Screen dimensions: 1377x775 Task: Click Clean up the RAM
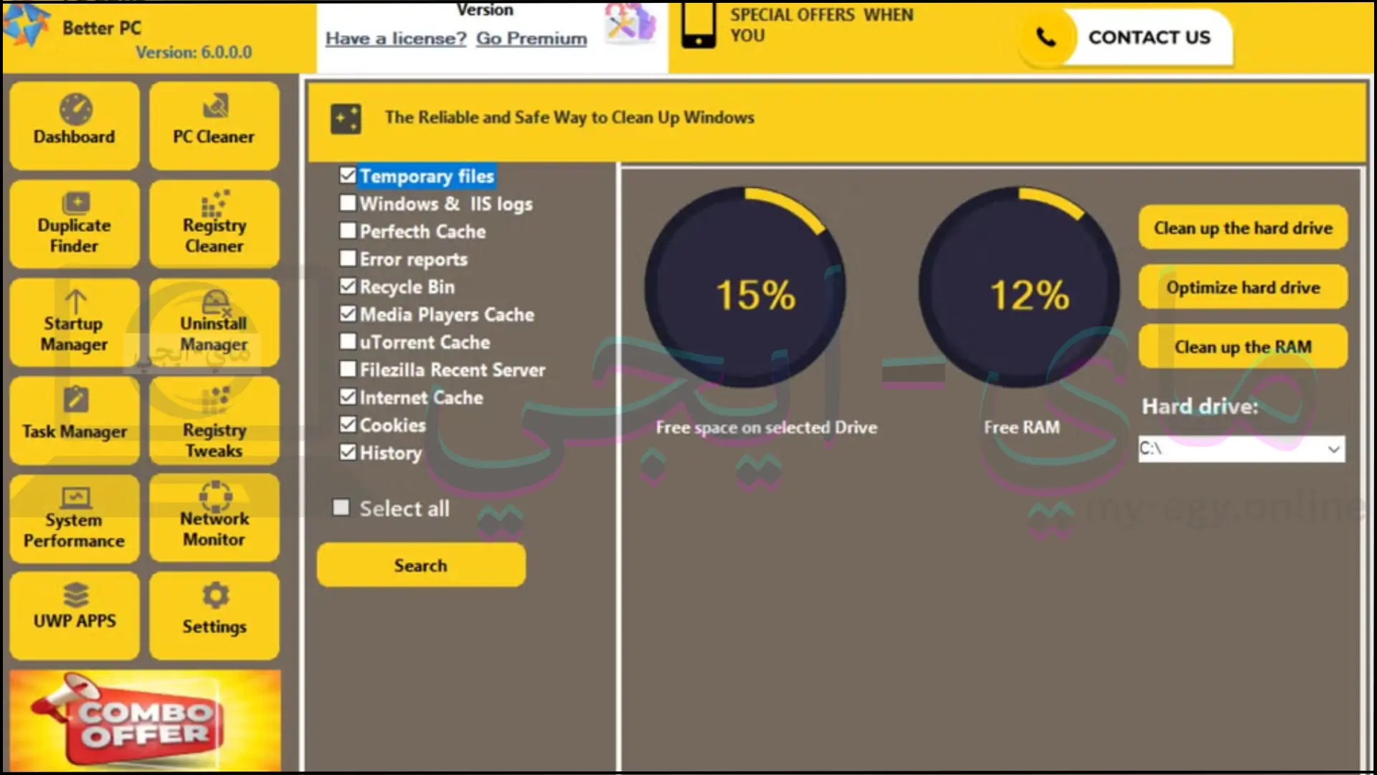click(x=1243, y=347)
